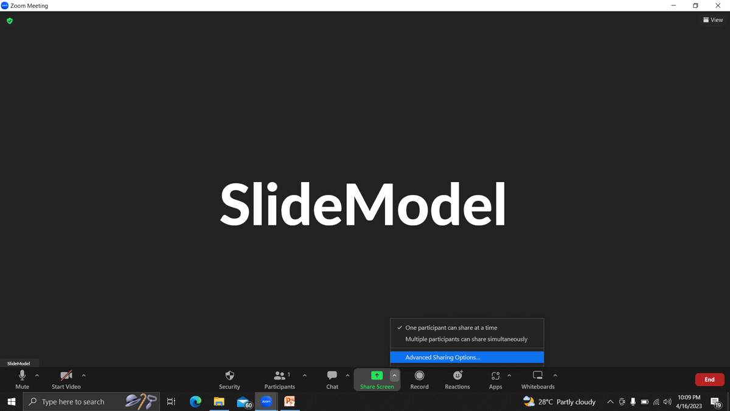This screenshot has height=411, width=730.
Task: Expand the arrow next to Apps
Action: pos(509,376)
